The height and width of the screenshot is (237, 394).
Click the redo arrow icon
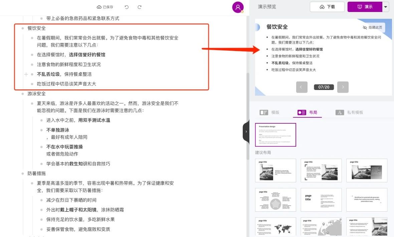[x=140, y=7]
